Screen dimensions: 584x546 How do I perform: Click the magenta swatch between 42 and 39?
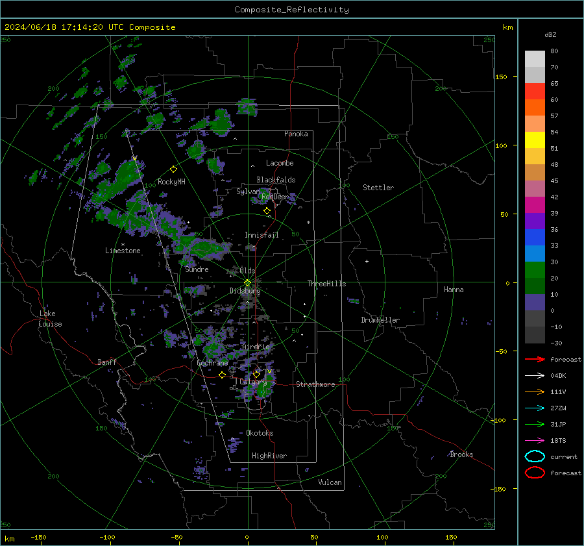tap(535, 205)
